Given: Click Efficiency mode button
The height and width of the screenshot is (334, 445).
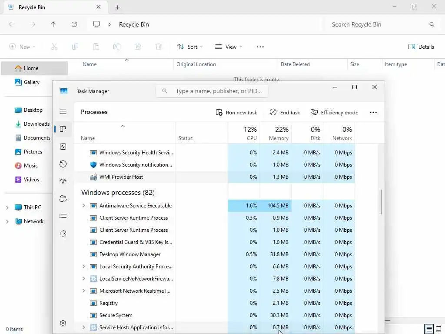Looking at the screenshot, I should (x=334, y=113).
